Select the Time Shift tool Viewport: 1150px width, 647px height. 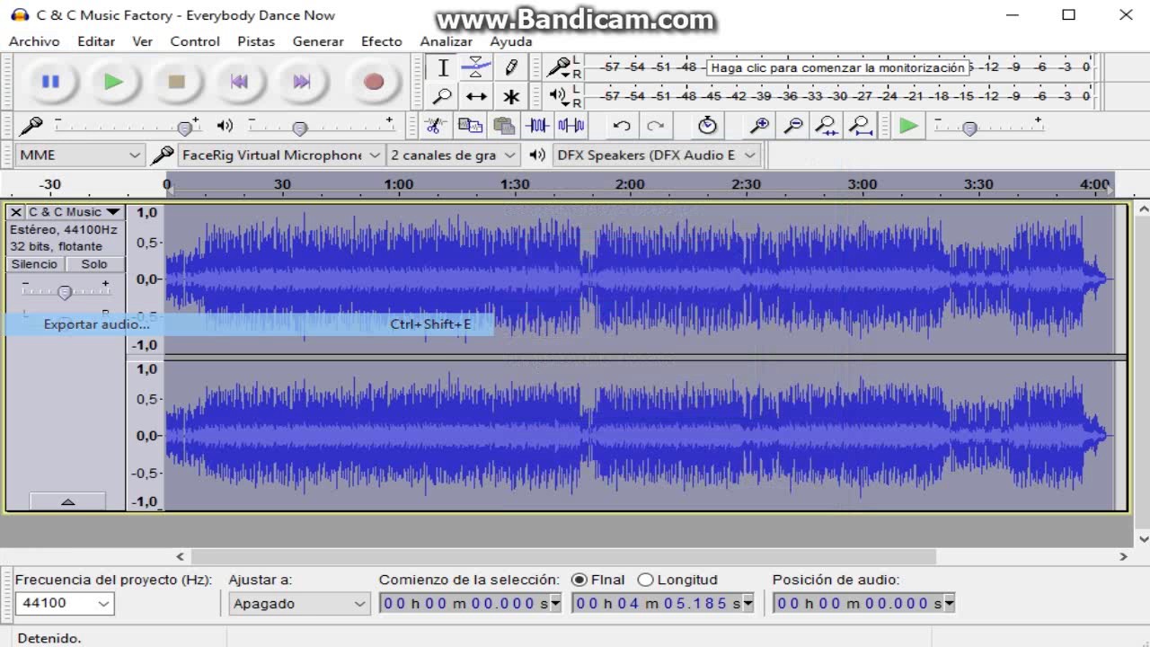(476, 96)
